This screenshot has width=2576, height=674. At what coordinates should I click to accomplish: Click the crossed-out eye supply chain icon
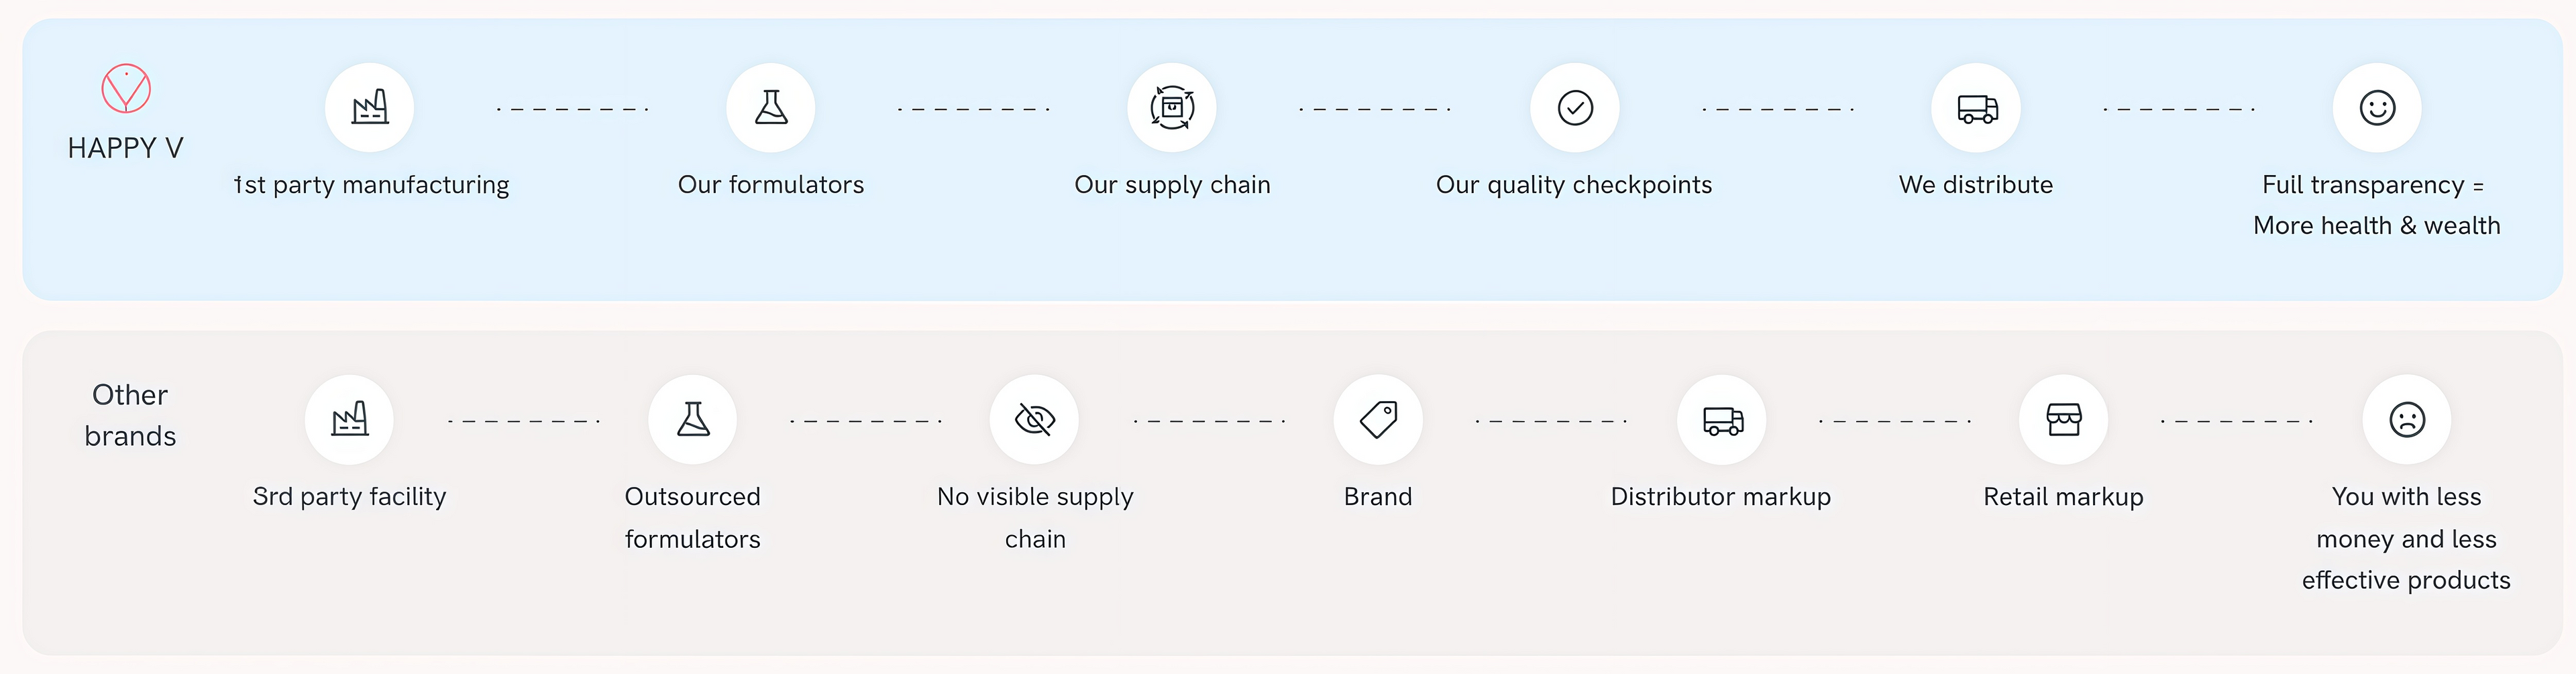(1035, 420)
